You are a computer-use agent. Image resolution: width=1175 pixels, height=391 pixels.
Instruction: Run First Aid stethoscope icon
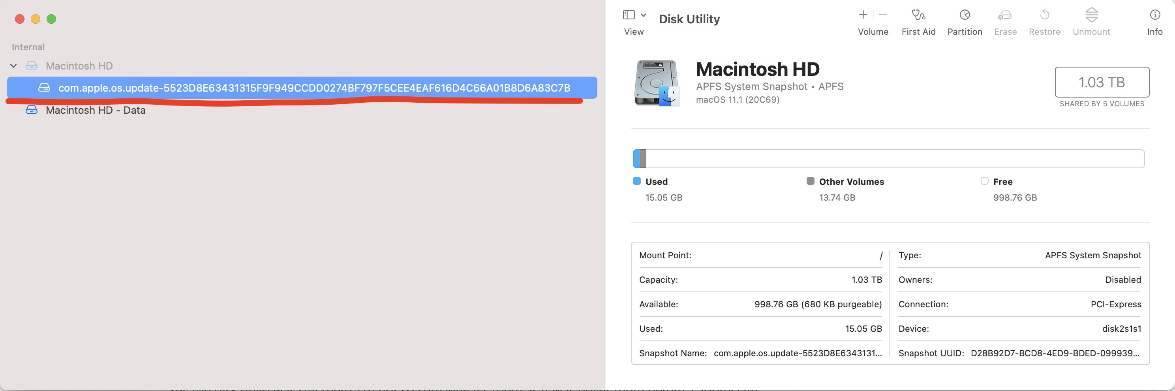pos(918,15)
